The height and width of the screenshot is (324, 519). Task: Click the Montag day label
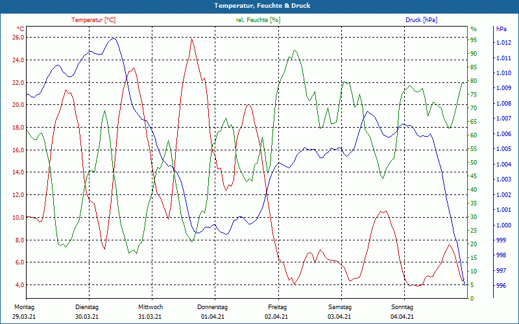coord(24,307)
